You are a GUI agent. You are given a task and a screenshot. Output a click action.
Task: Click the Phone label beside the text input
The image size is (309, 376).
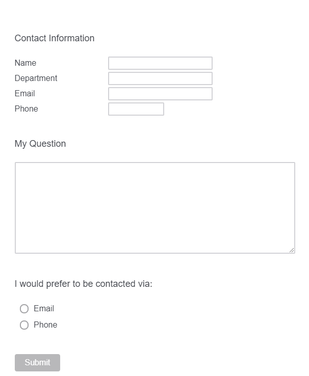(27, 109)
